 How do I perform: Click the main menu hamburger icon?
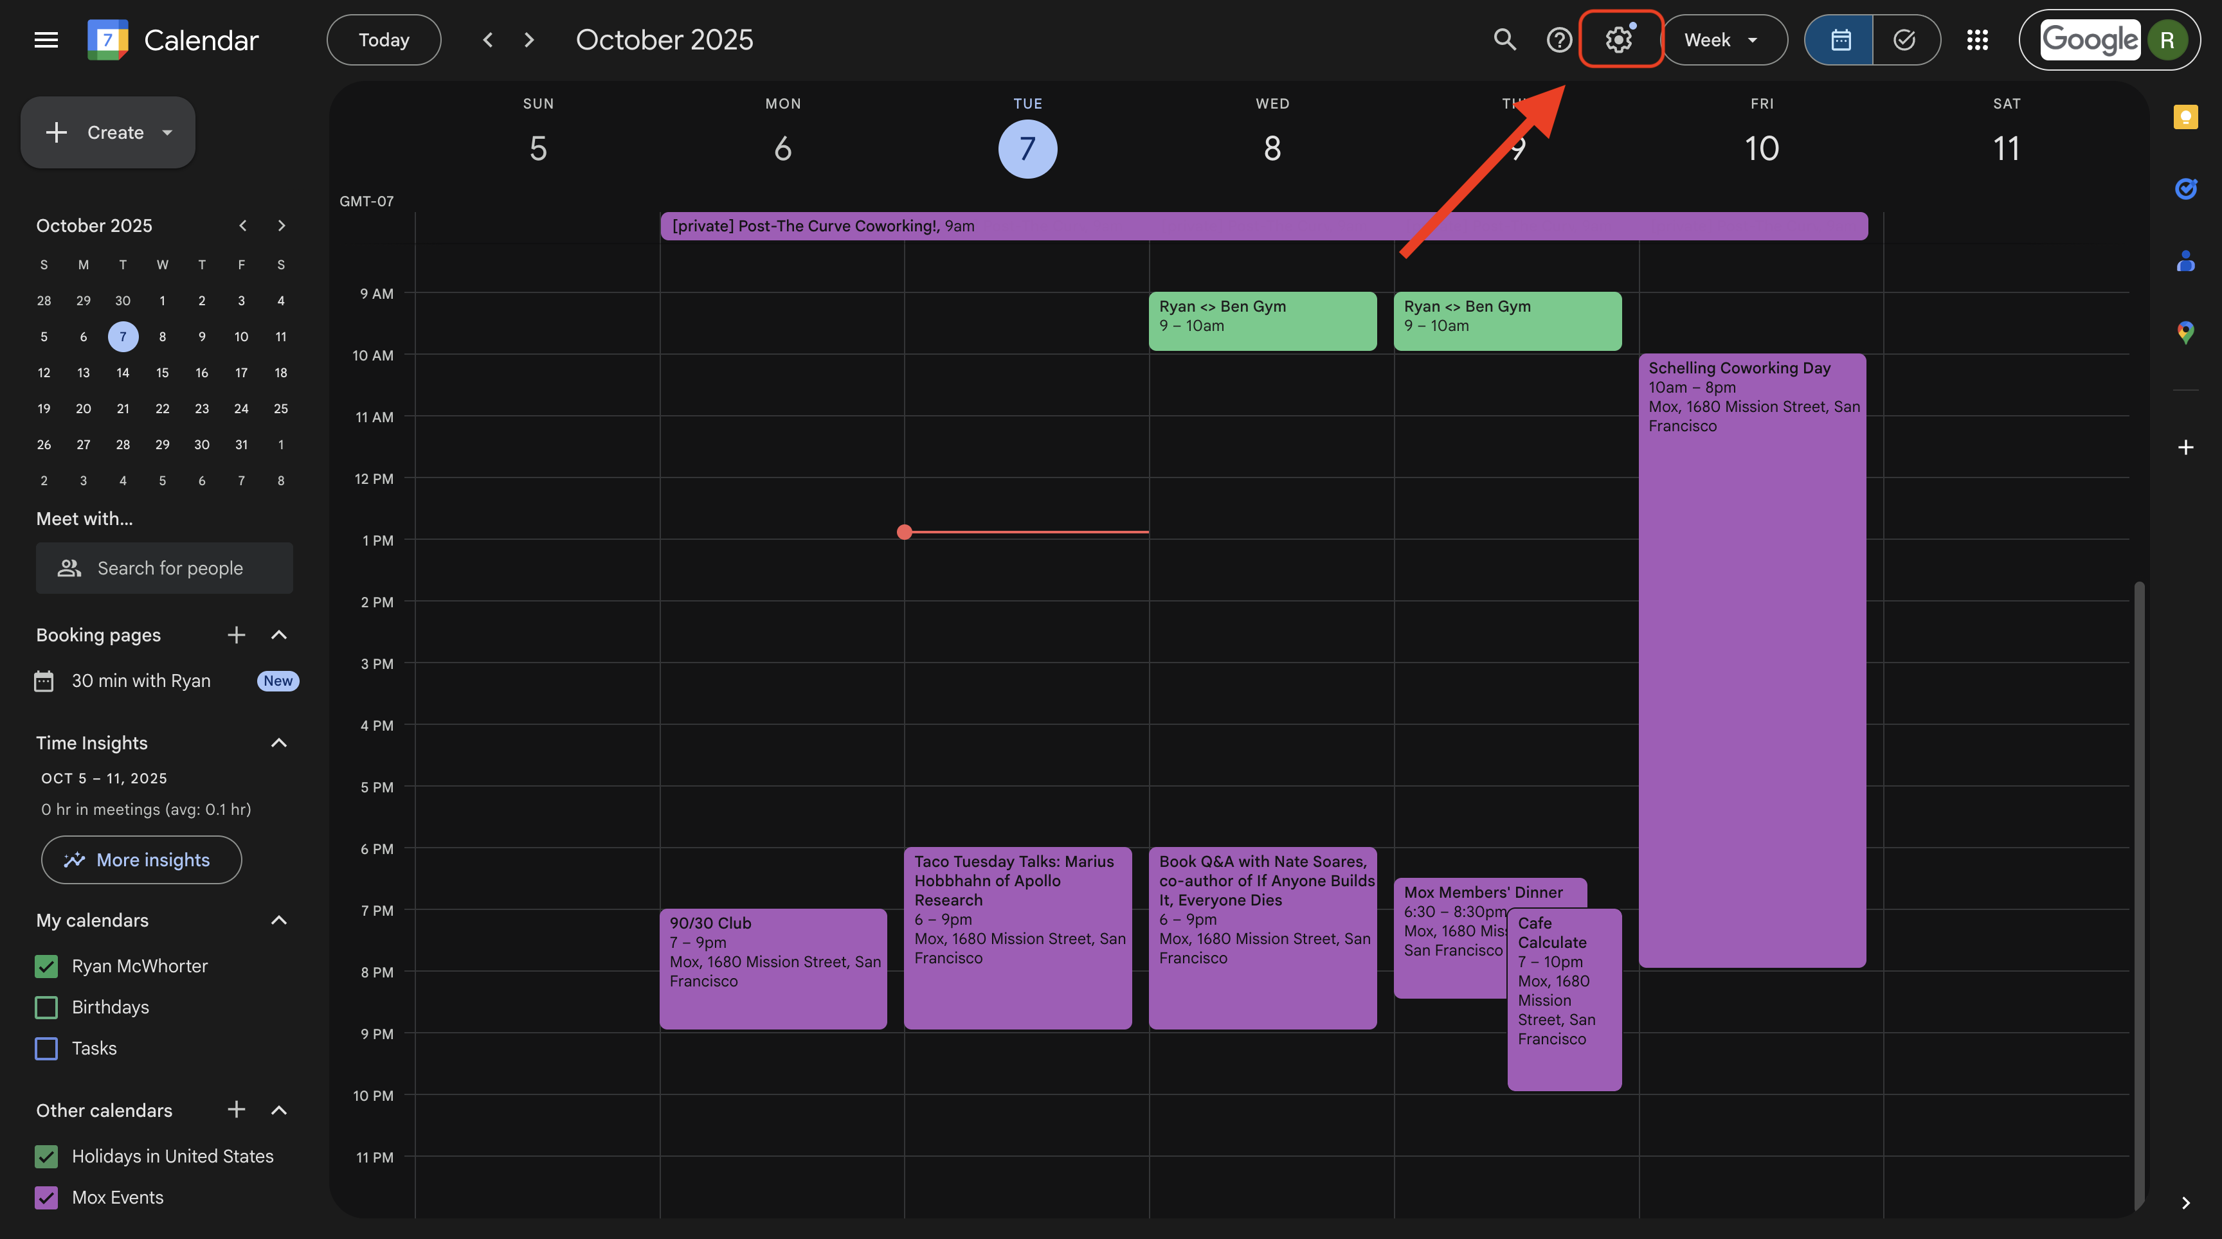[x=45, y=40]
